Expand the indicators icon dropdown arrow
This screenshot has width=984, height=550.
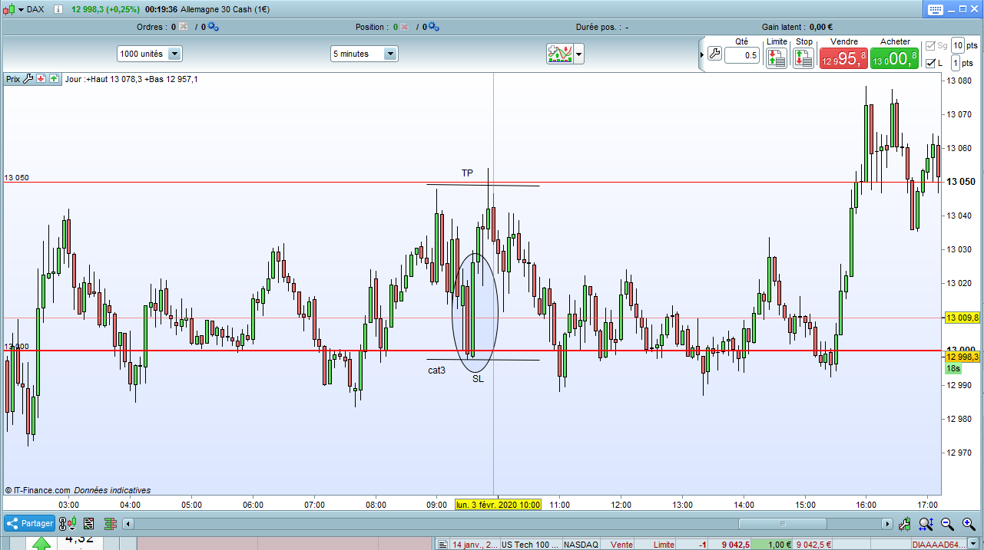578,54
